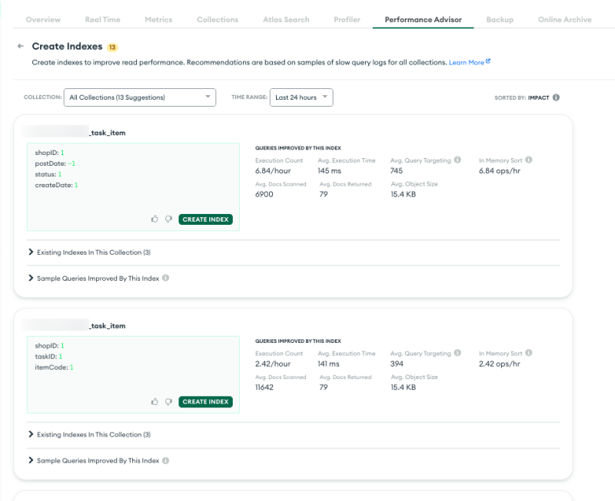Open the Learn More link
615x501 pixels.
[x=469, y=62]
